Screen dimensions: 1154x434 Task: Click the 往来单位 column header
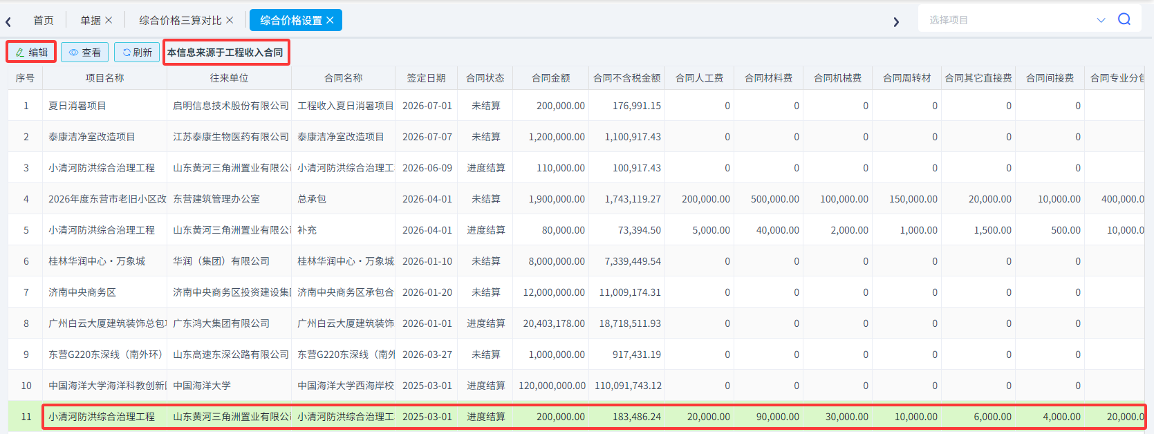(x=229, y=78)
